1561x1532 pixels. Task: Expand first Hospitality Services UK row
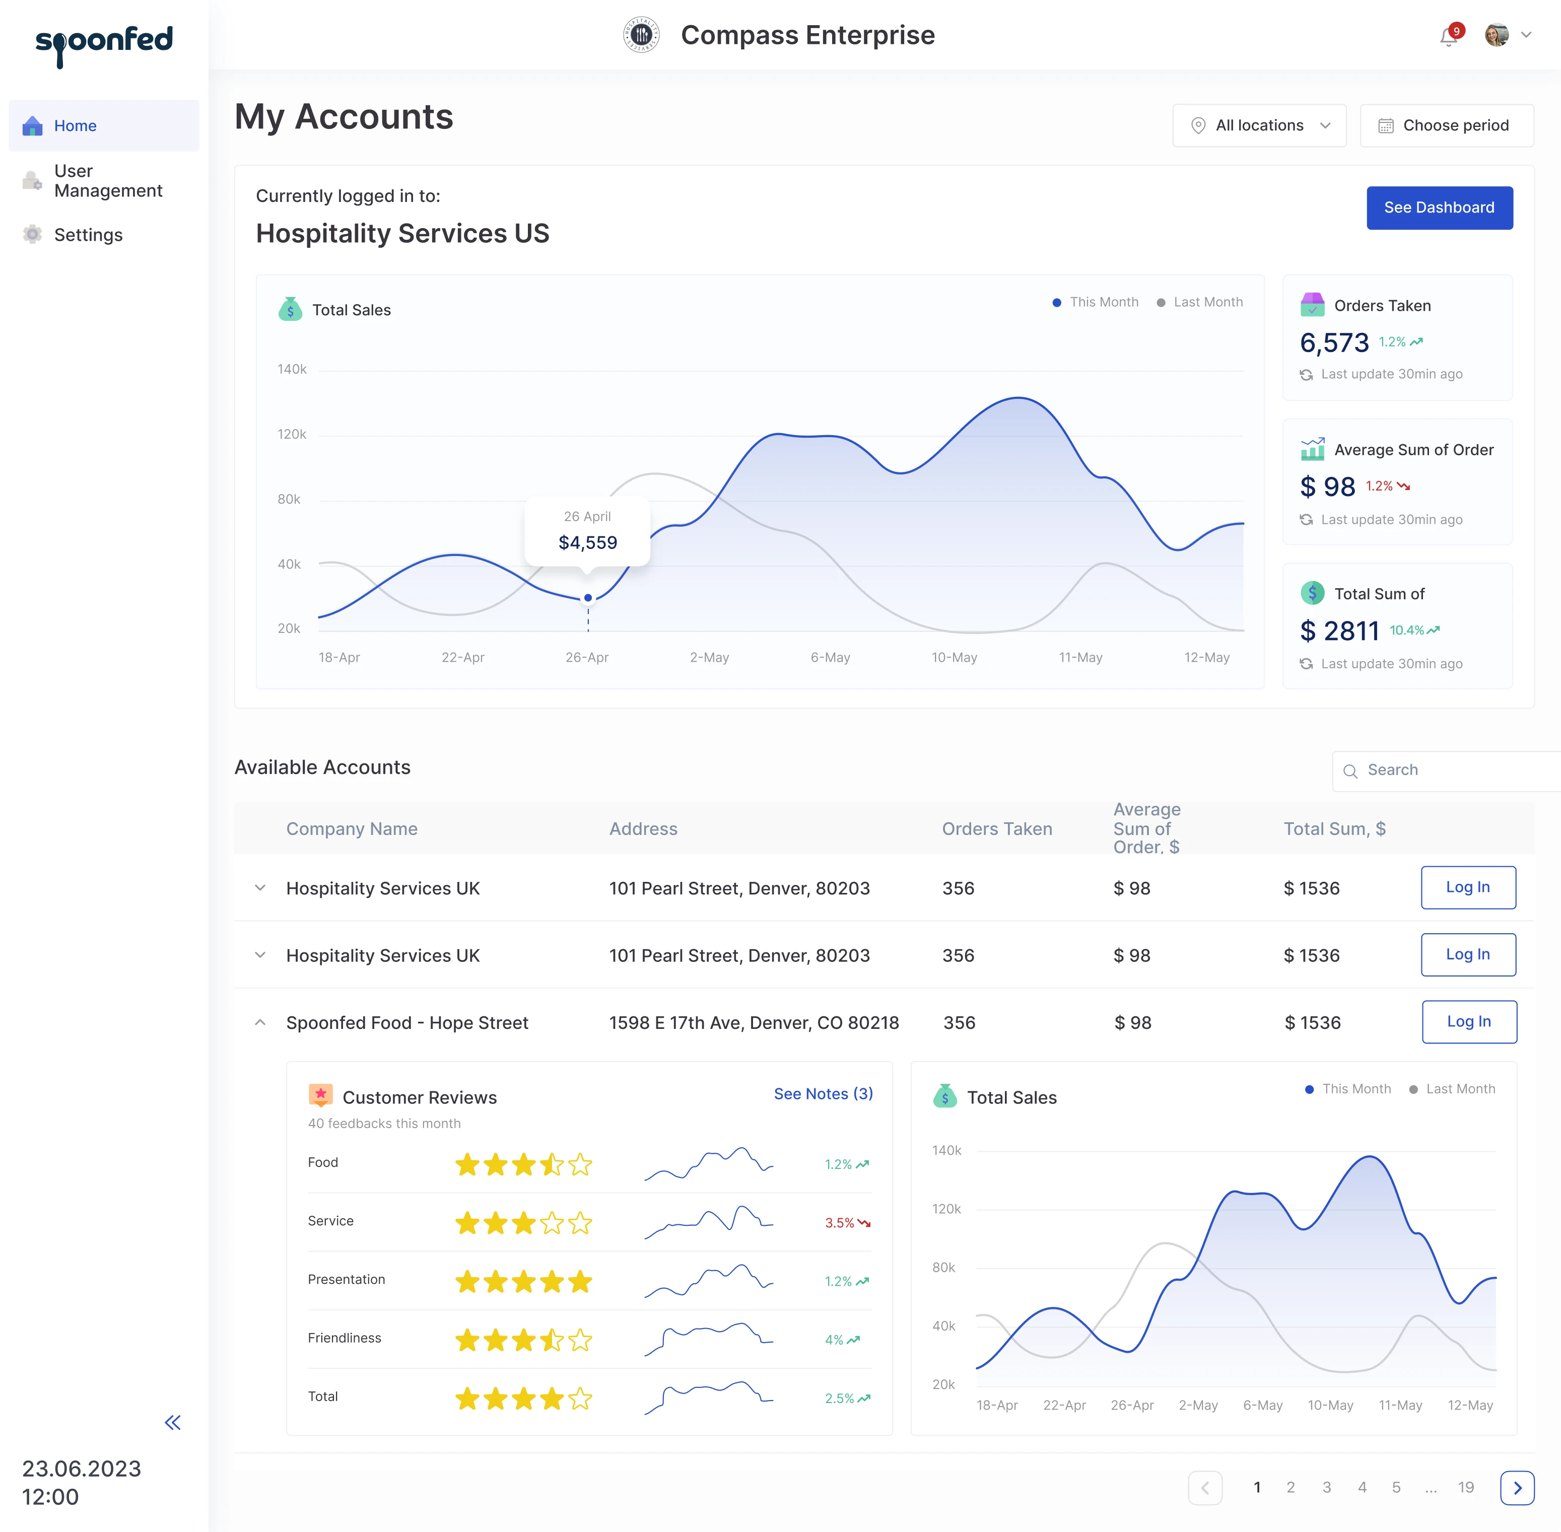tap(260, 888)
